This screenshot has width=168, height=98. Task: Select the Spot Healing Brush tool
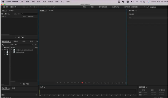[x=54, y=7]
